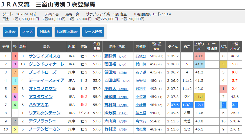Viewport: 245px width, 138px height.
Task: Click the 単勝オッズ column header
Action: (235, 47)
